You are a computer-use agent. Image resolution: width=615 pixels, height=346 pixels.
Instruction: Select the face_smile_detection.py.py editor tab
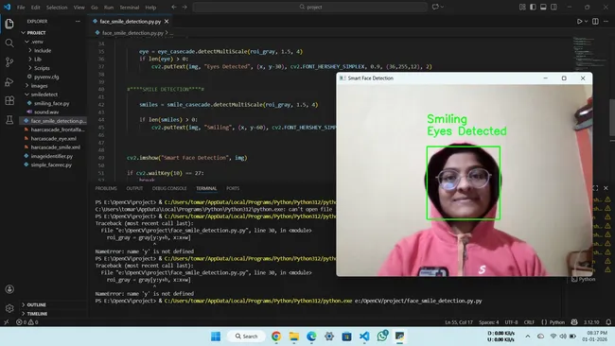pos(131,21)
